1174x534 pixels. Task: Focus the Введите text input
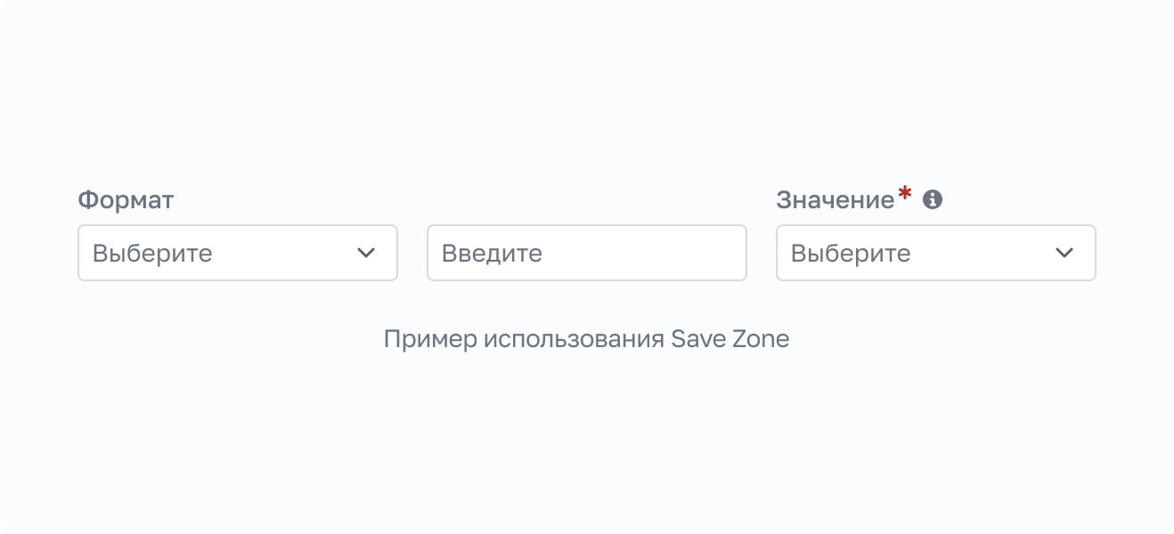pos(587,253)
